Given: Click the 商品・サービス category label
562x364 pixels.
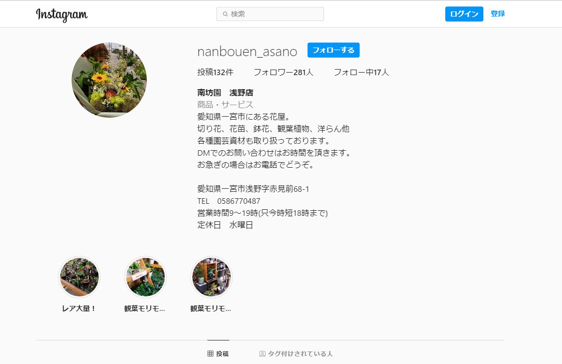Looking at the screenshot, I should (x=225, y=105).
